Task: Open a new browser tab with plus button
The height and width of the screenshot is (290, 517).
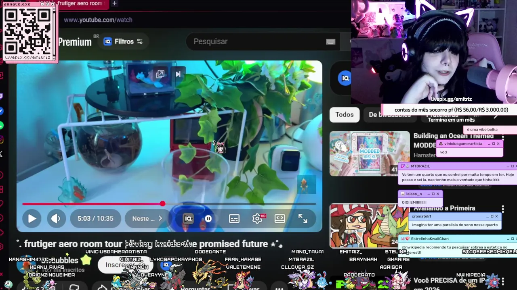Action: tap(114, 4)
